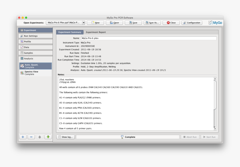Click the Notes scrollbar down arrow
Screen dimensions: 240x167
215,129
